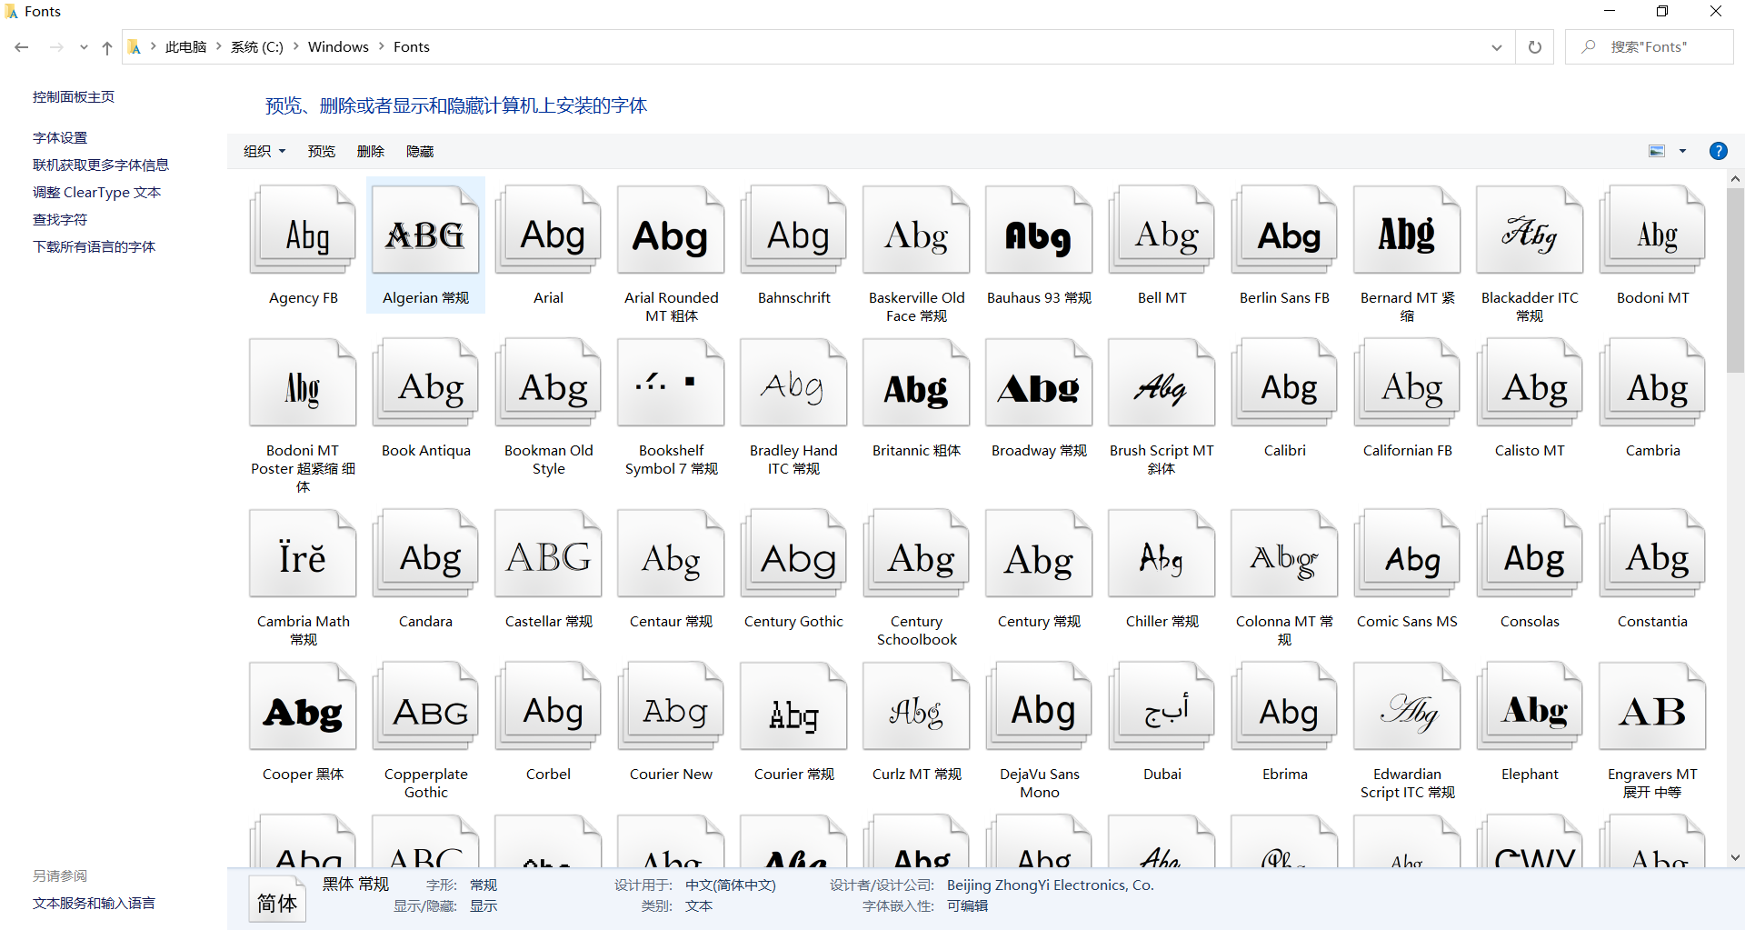Select the Agency FB font icon
The width and height of the screenshot is (1745, 930).
coord(303,230)
